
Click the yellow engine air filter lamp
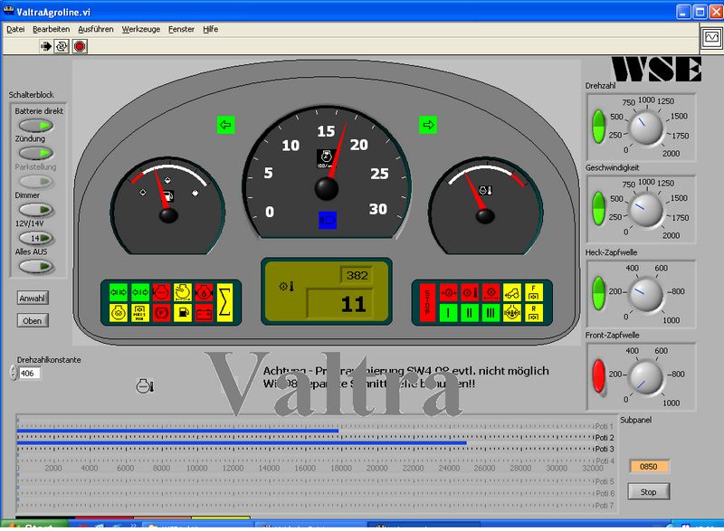point(183,292)
